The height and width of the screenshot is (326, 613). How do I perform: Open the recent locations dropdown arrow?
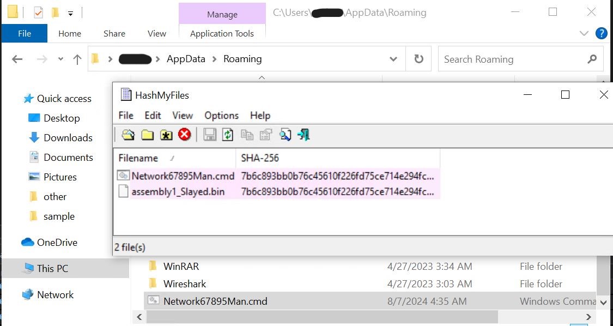(x=60, y=59)
